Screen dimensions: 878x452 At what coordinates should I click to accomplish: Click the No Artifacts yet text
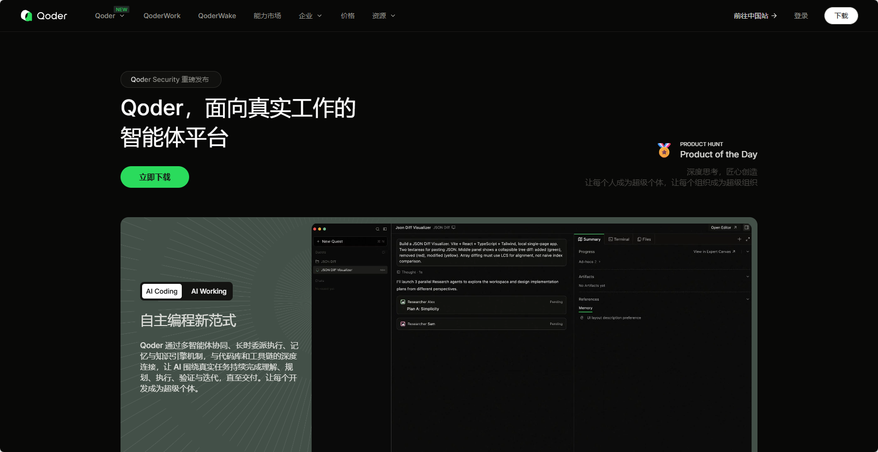(592, 286)
